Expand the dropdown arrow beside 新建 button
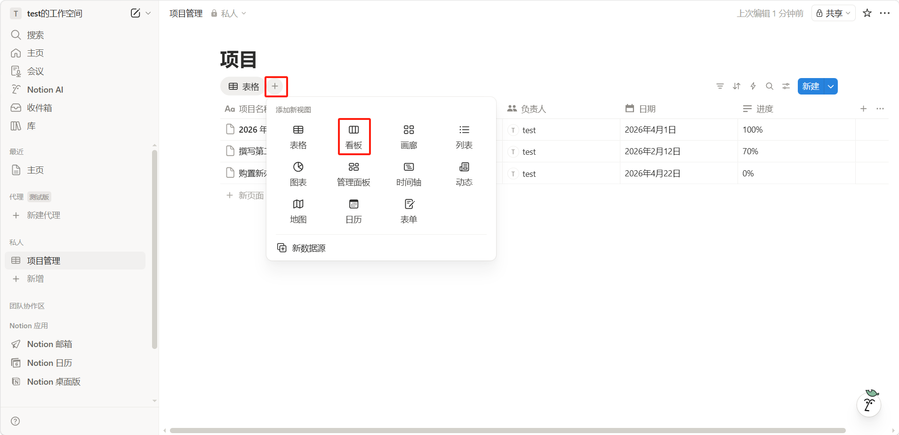The image size is (899, 435). [x=831, y=87]
